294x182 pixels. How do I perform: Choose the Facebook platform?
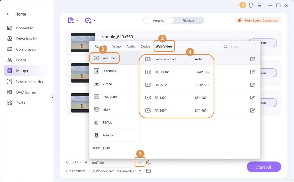[x=115, y=71]
